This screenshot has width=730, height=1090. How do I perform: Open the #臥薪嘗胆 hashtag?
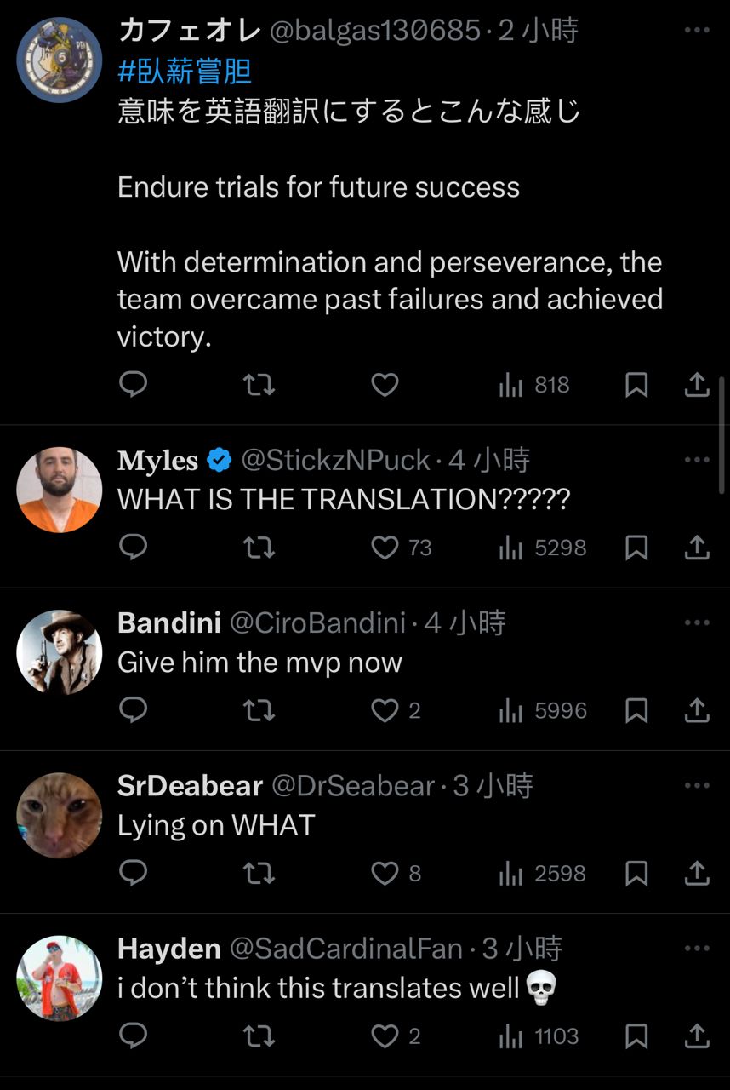185,72
